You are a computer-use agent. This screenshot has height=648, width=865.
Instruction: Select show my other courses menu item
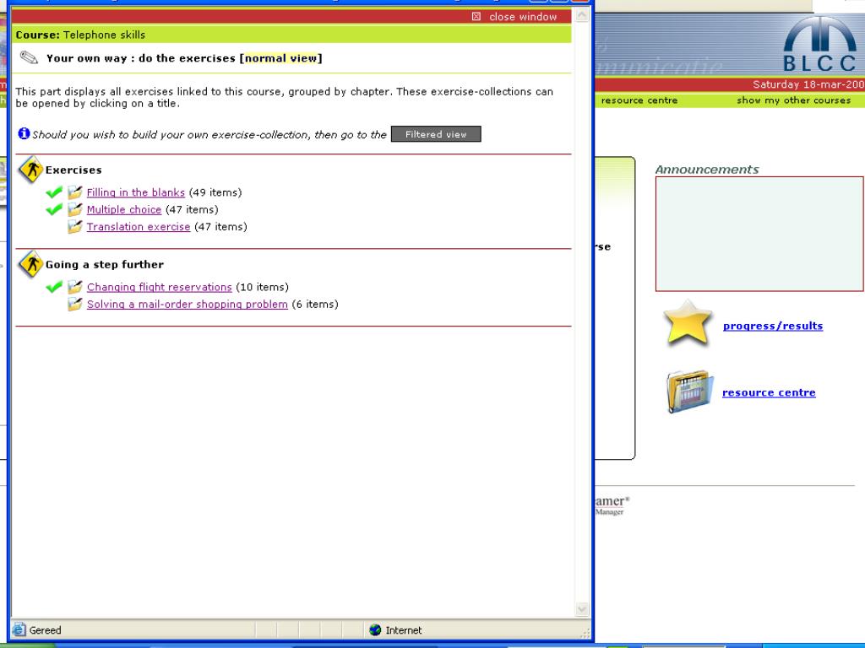pyautogui.click(x=793, y=100)
